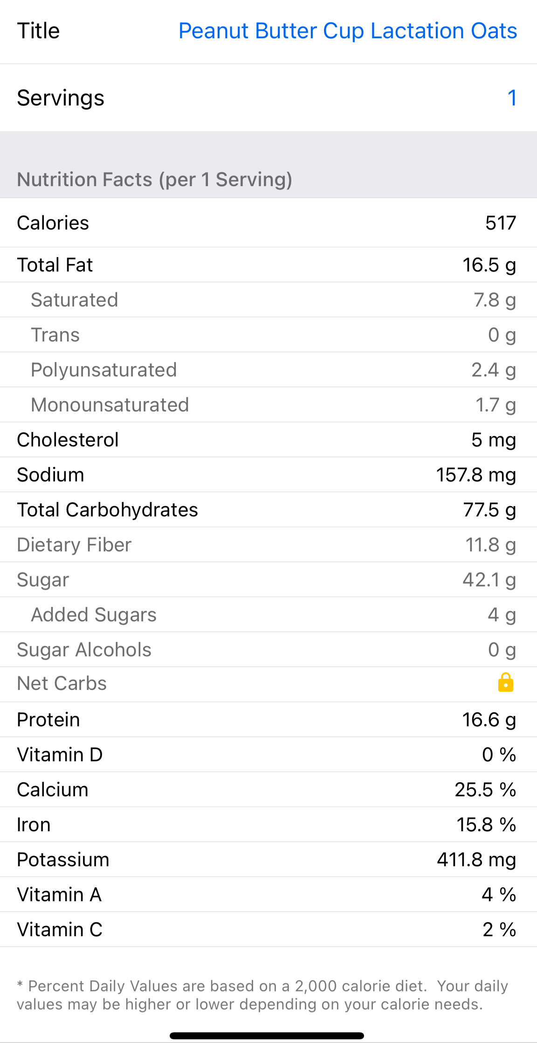This screenshot has height=1043, width=537.
Task: Tap the Vitamin C row
Action: click(x=268, y=930)
